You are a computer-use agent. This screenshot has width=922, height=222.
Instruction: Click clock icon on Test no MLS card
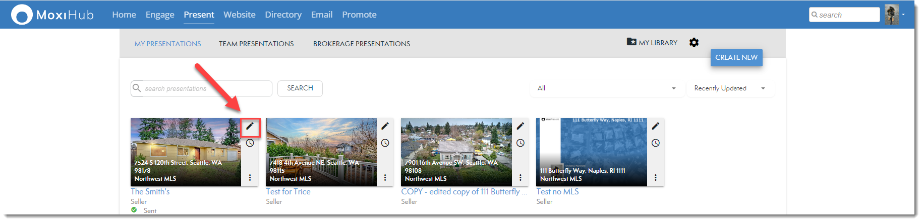(655, 143)
